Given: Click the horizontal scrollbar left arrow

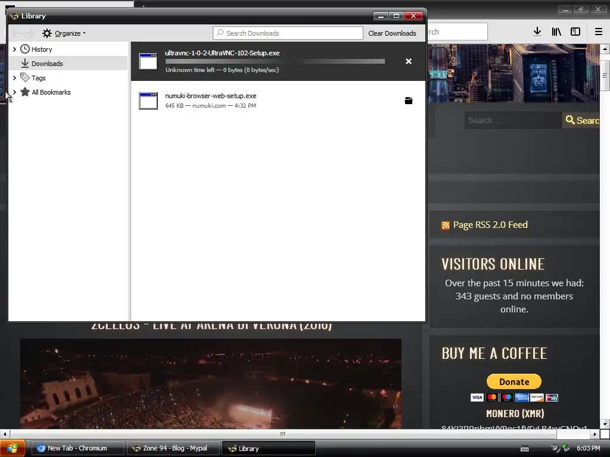Looking at the screenshot, I should 5,434.
